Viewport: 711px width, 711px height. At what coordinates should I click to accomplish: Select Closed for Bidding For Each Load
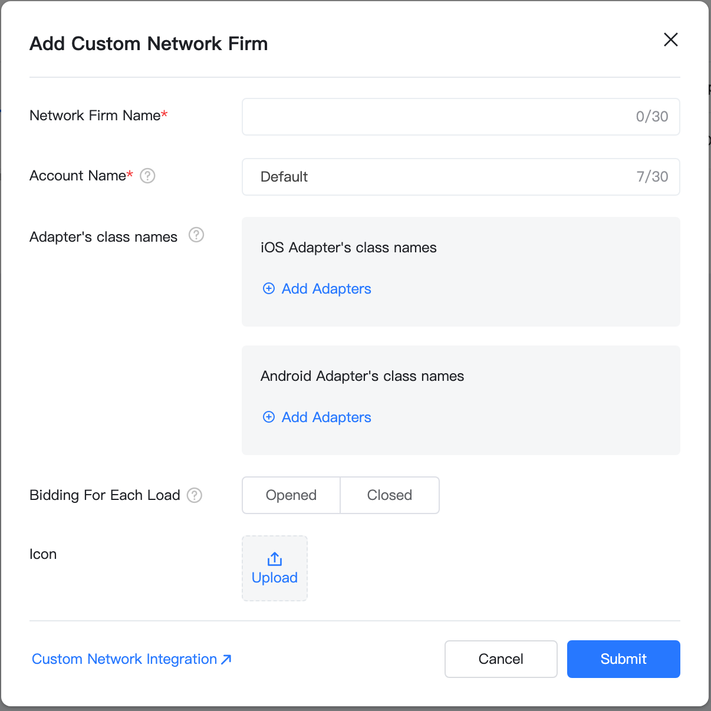[x=389, y=495]
